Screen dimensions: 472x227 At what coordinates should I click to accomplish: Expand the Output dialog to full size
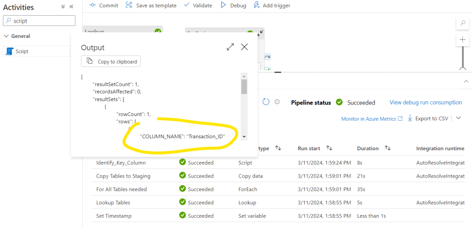click(230, 47)
